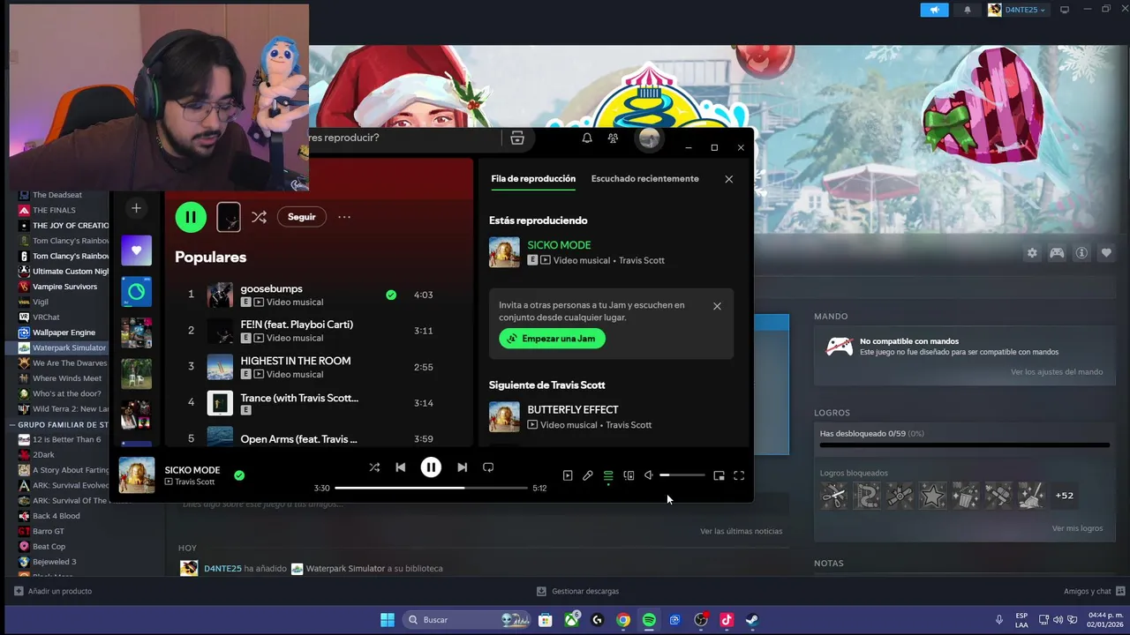Open lyrics with the microphone icon
The height and width of the screenshot is (635, 1130).
[587, 475]
